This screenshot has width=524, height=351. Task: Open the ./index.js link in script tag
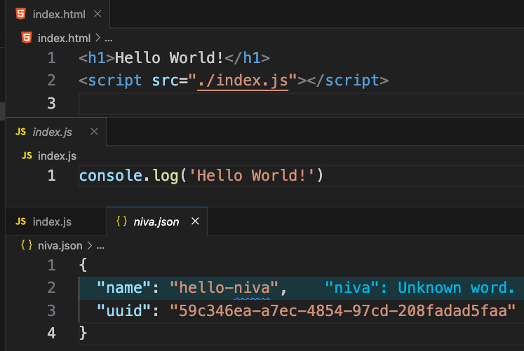point(243,81)
